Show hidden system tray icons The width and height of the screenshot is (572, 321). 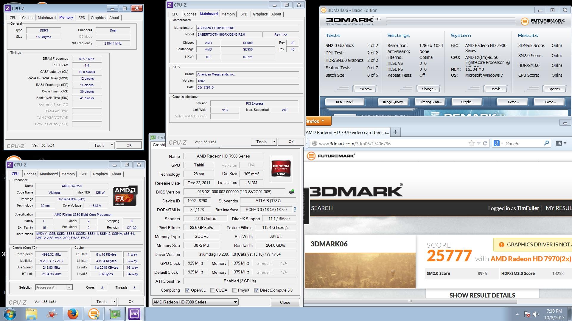pos(517,314)
